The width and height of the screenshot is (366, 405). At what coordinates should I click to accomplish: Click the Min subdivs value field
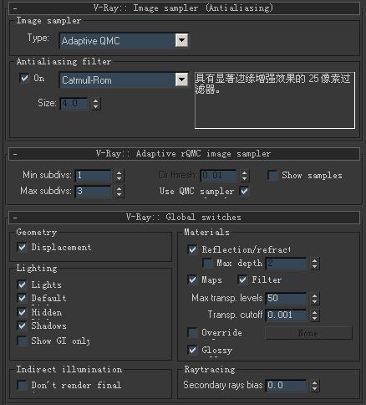pos(94,176)
